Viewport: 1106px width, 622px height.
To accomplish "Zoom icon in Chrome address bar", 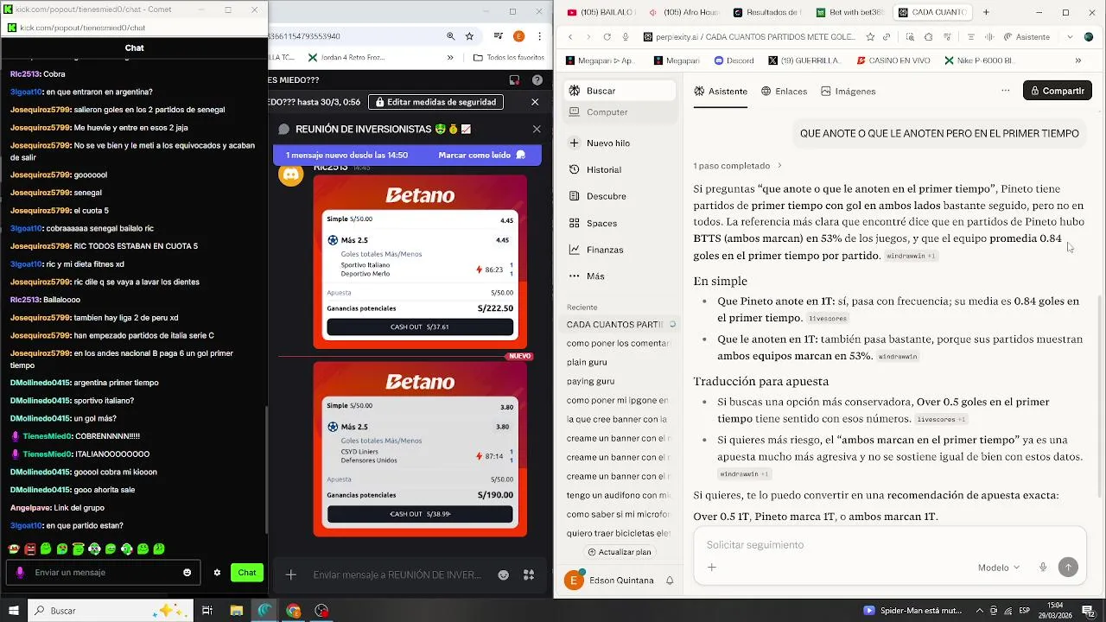I will 450,36.
